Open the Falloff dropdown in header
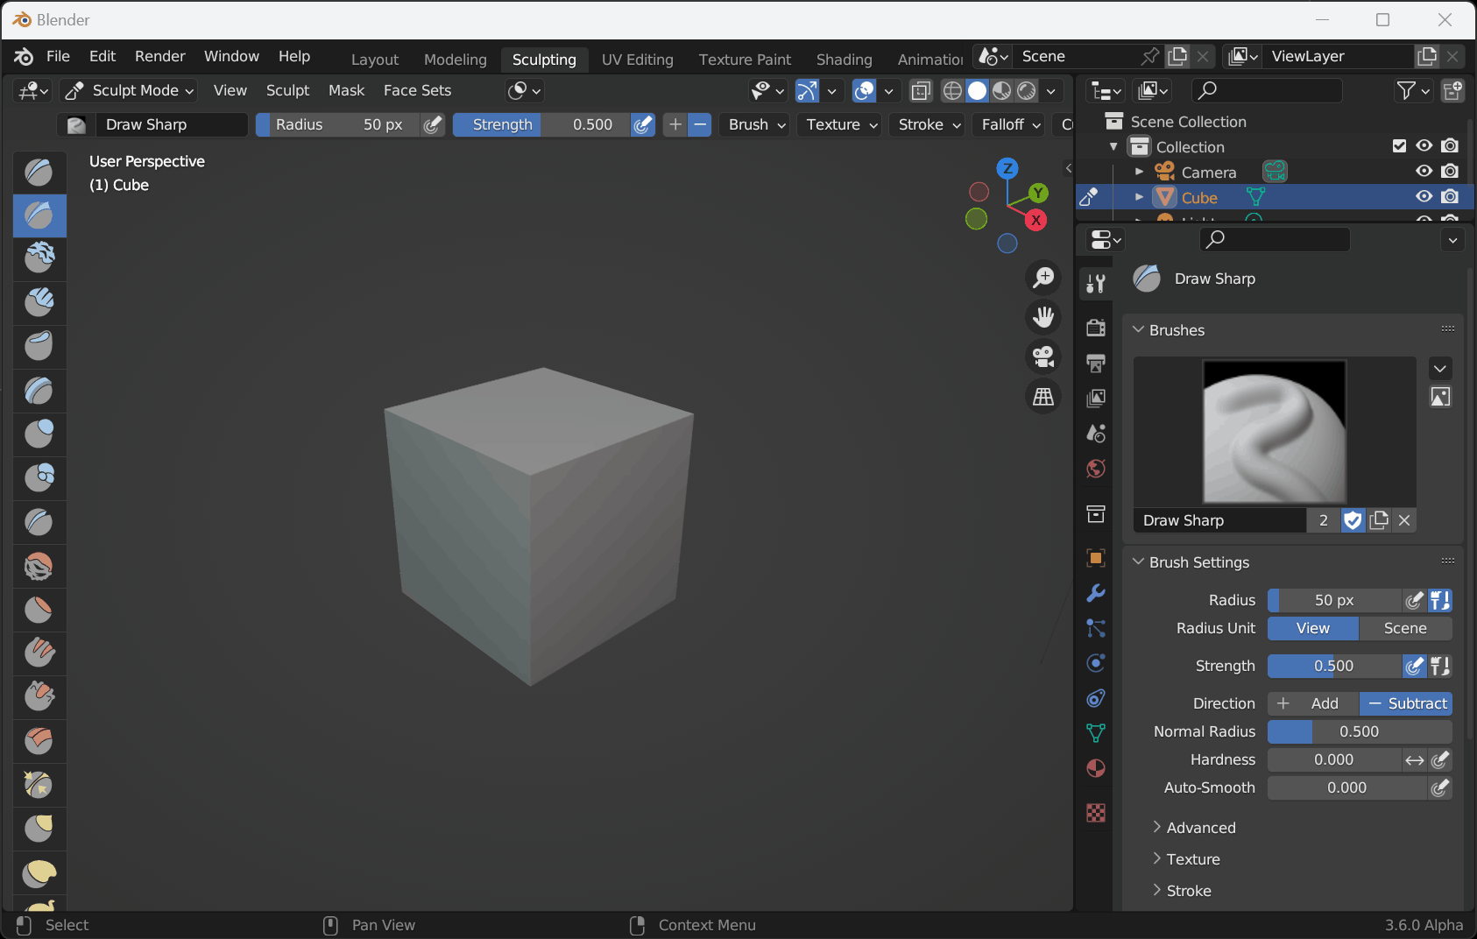The width and height of the screenshot is (1477, 939). tap(1010, 124)
